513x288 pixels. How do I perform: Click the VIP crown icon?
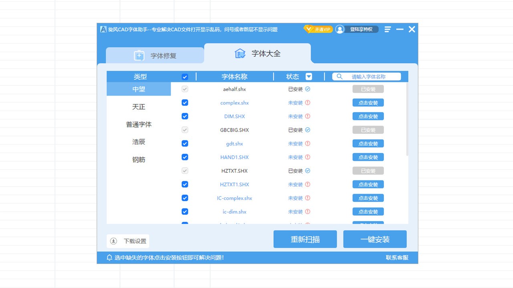(308, 29)
